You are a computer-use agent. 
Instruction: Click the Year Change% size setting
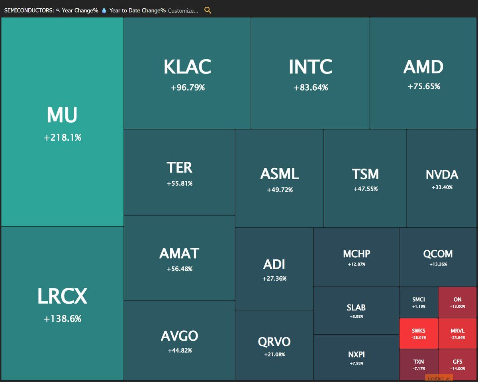coord(77,11)
